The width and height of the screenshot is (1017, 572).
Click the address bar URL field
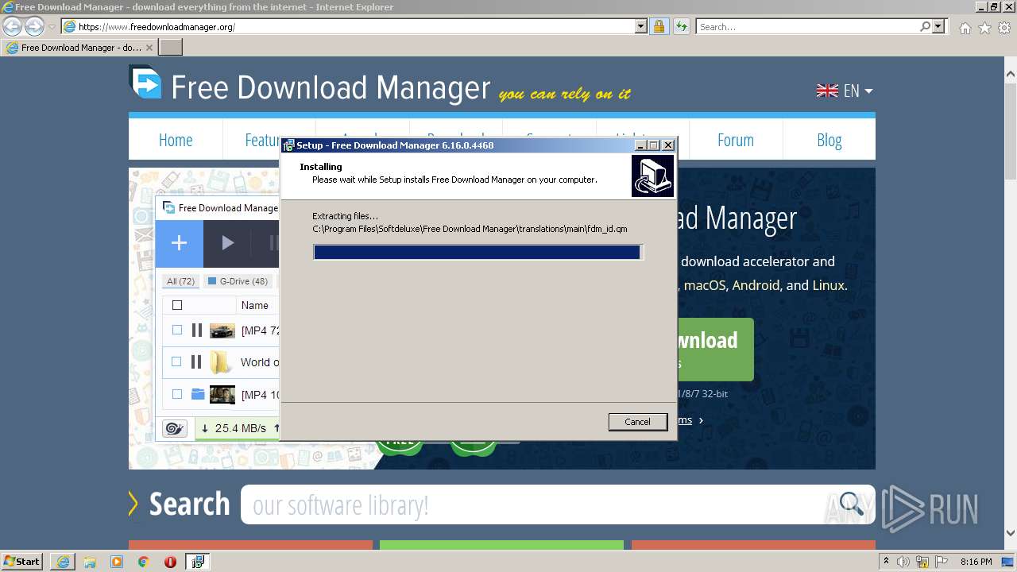pos(354,26)
